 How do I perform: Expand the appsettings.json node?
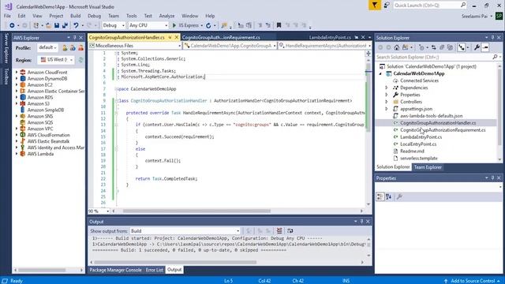point(387,109)
